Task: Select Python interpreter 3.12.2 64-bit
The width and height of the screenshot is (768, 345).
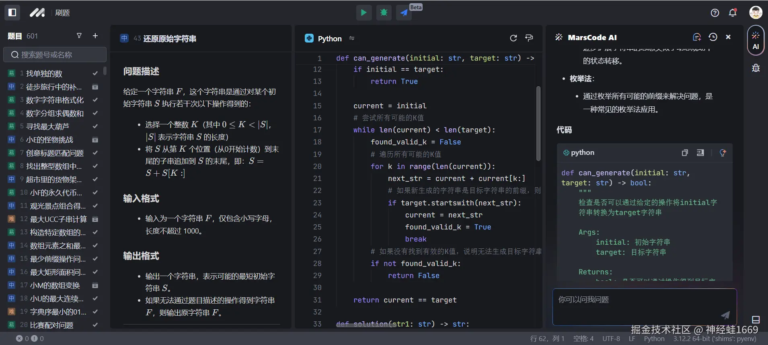Action: click(715, 339)
